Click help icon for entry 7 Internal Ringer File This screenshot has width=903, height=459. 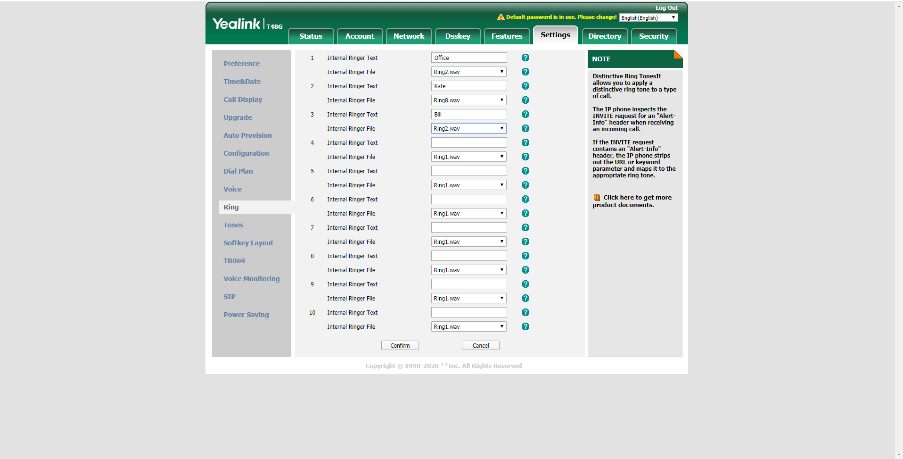click(x=525, y=242)
